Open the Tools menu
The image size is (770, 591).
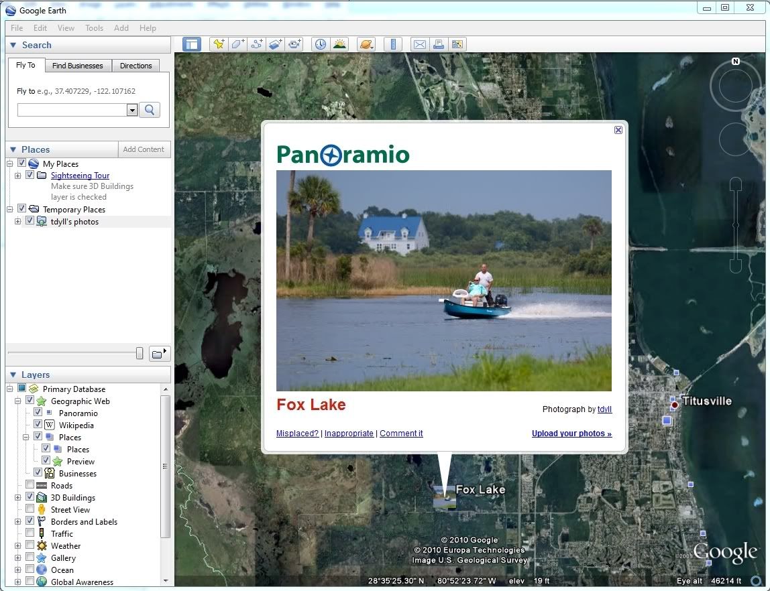tap(95, 28)
